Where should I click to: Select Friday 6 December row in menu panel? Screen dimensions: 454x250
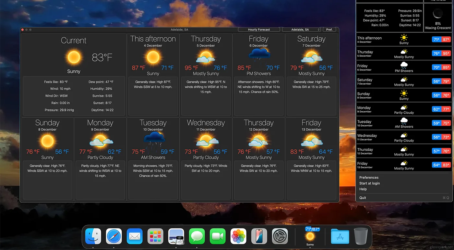(404, 68)
